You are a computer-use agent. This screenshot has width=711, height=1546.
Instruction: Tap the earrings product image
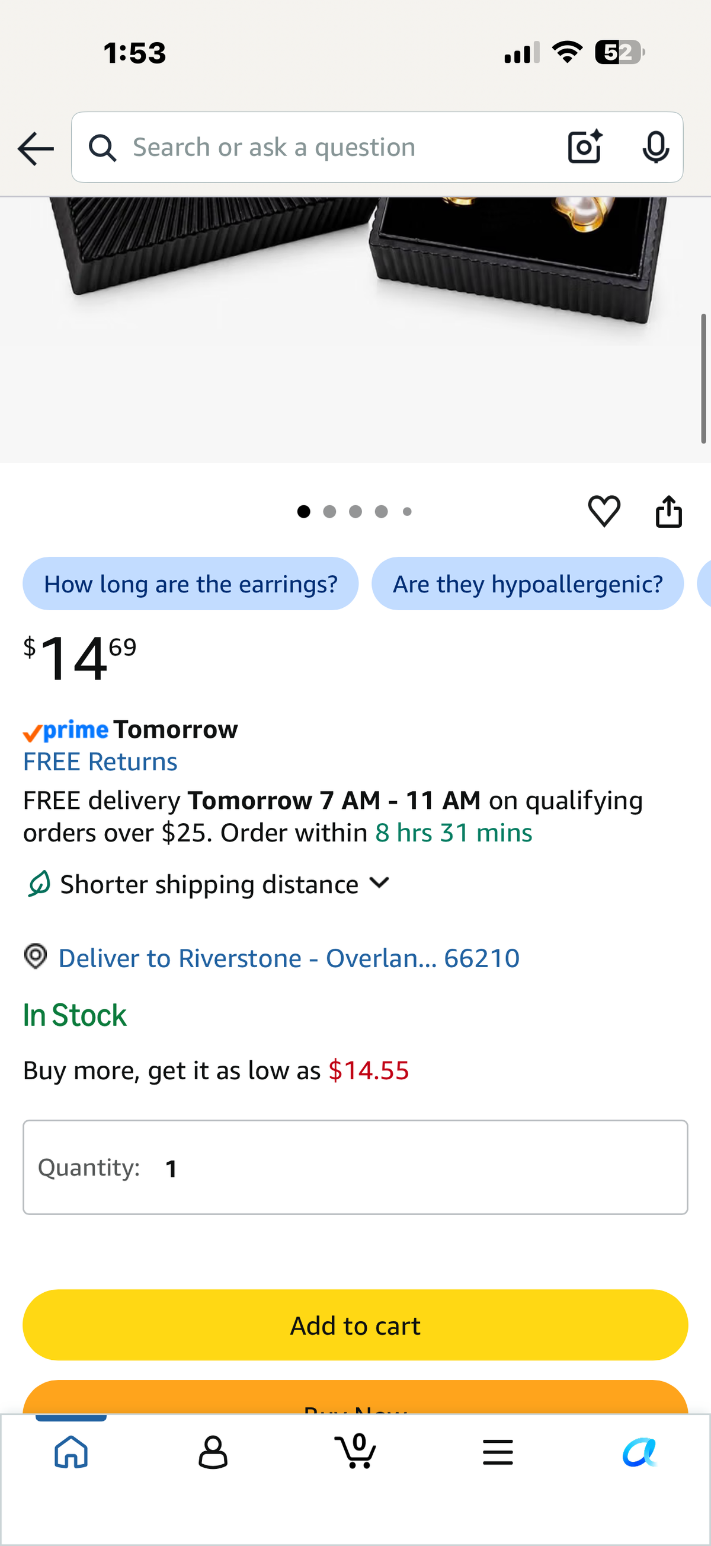pyautogui.click(x=355, y=330)
